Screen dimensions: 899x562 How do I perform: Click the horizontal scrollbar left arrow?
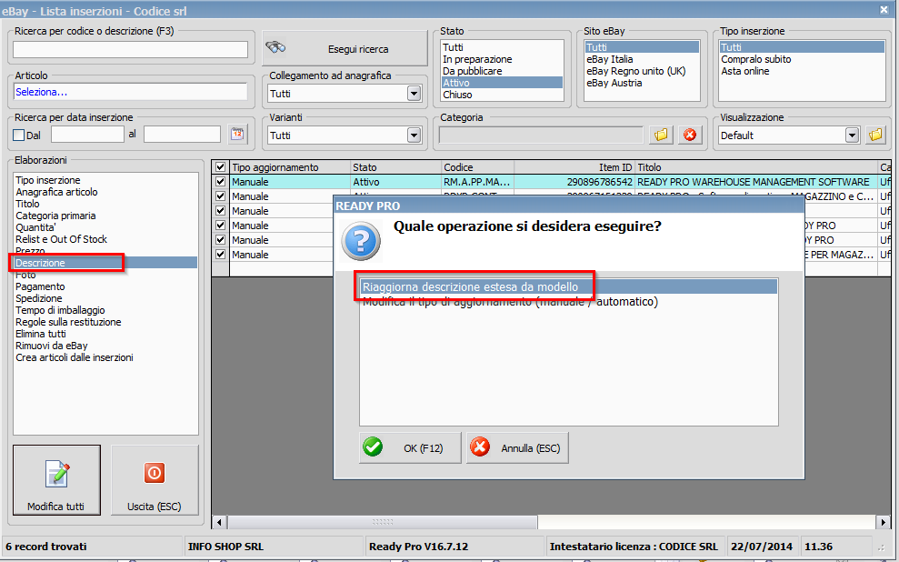(219, 522)
